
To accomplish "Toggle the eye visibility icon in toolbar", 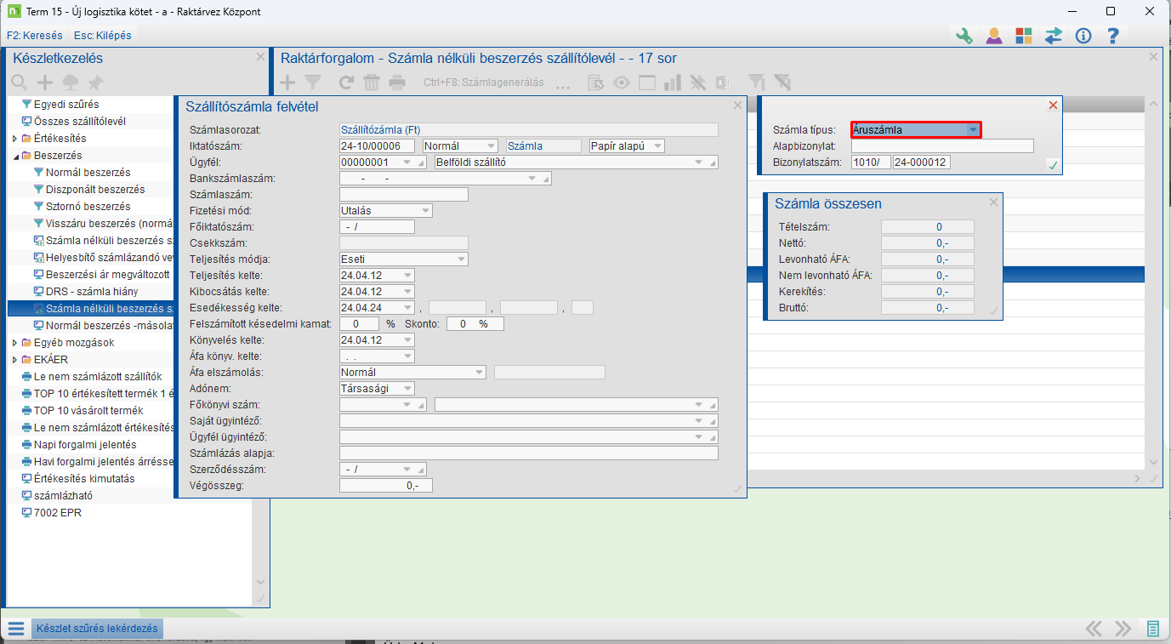I will pos(622,83).
